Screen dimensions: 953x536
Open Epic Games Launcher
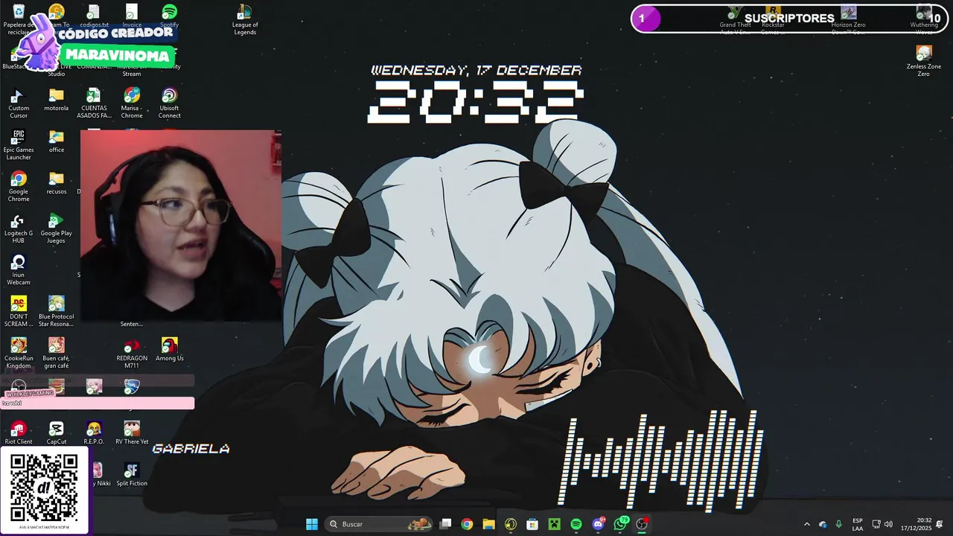(19, 145)
